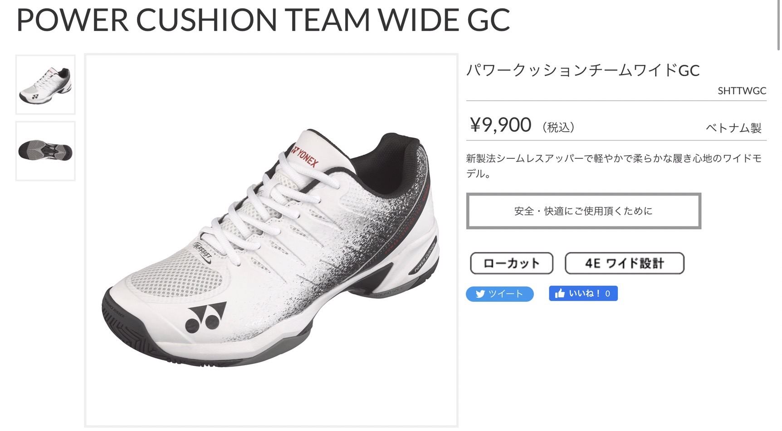Click the red YONEX tongue label

pos(305,156)
